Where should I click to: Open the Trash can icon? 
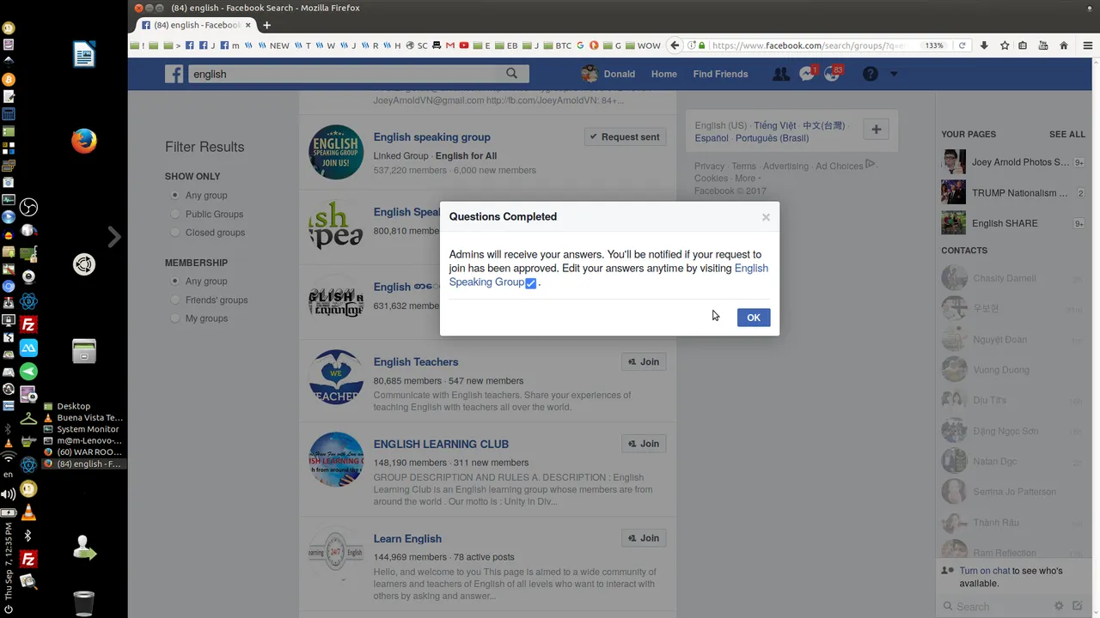point(84,603)
